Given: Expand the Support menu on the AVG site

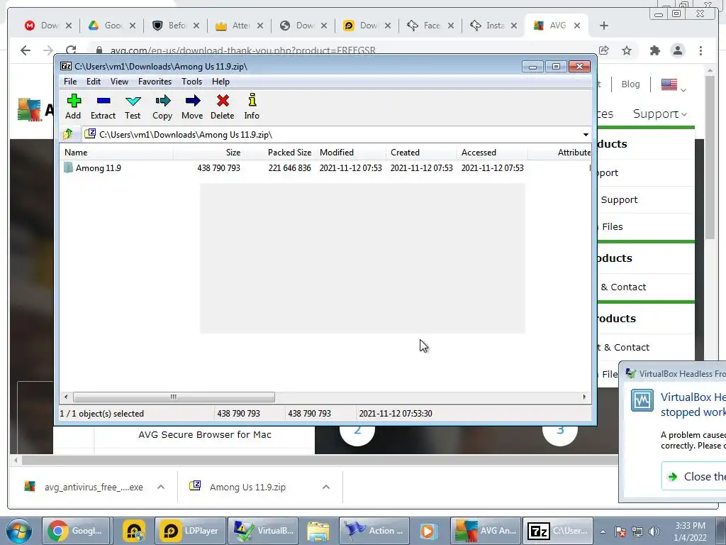Looking at the screenshot, I should pyautogui.click(x=660, y=114).
